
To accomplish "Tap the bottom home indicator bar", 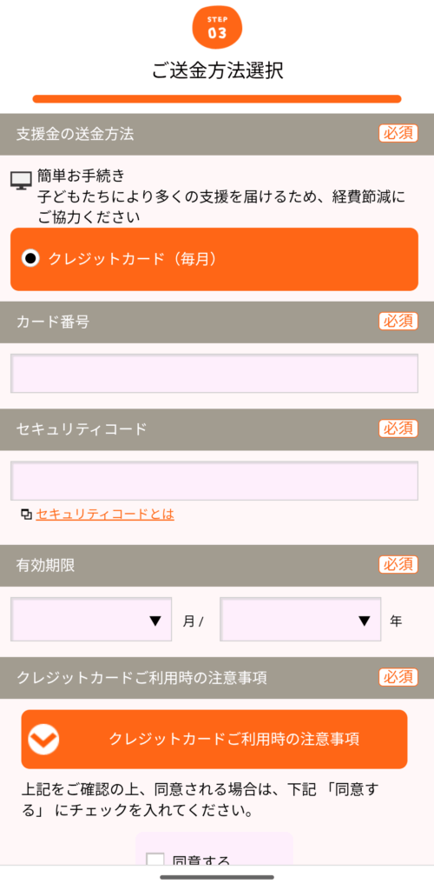I will pyautogui.click(x=217, y=877).
